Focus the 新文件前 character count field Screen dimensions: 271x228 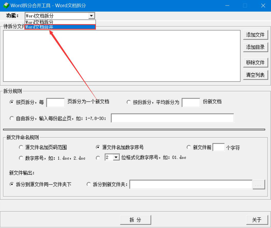[219, 147]
